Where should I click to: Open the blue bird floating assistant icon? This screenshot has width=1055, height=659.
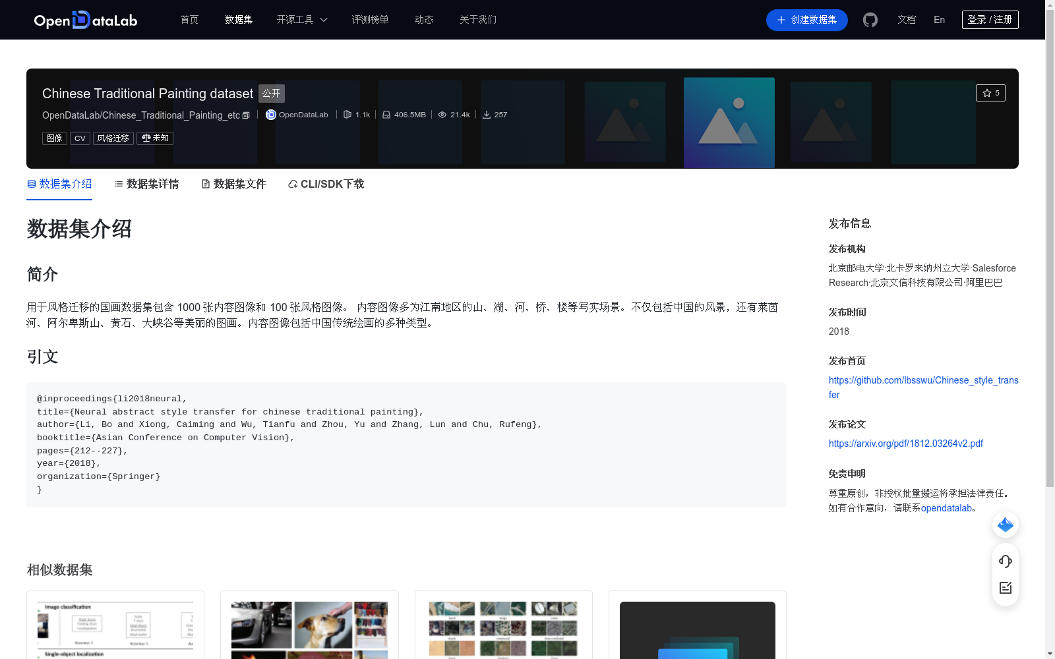(x=1006, y=525)
